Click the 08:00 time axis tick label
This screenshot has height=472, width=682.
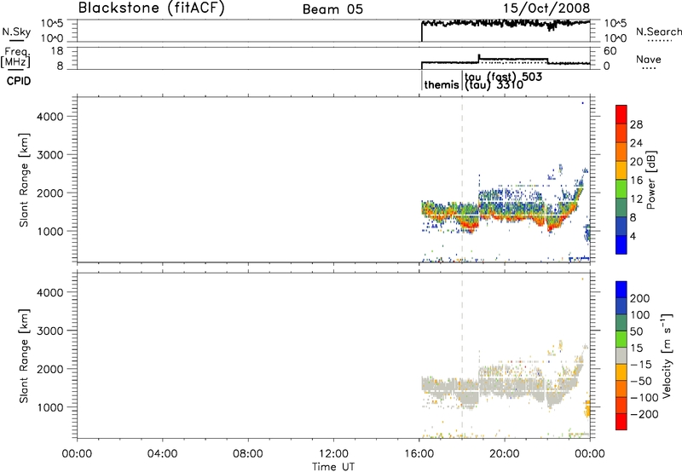[247, 454]
